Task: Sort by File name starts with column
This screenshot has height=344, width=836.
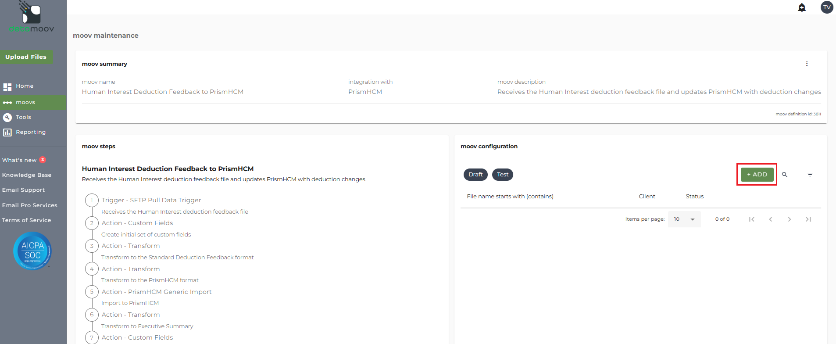Action: pyautogui.click(x=510, y=197)
